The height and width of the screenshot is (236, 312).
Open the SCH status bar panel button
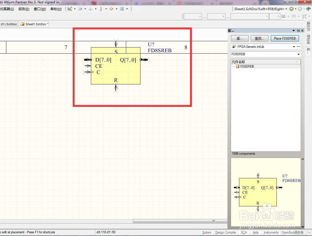coord(244,232)
